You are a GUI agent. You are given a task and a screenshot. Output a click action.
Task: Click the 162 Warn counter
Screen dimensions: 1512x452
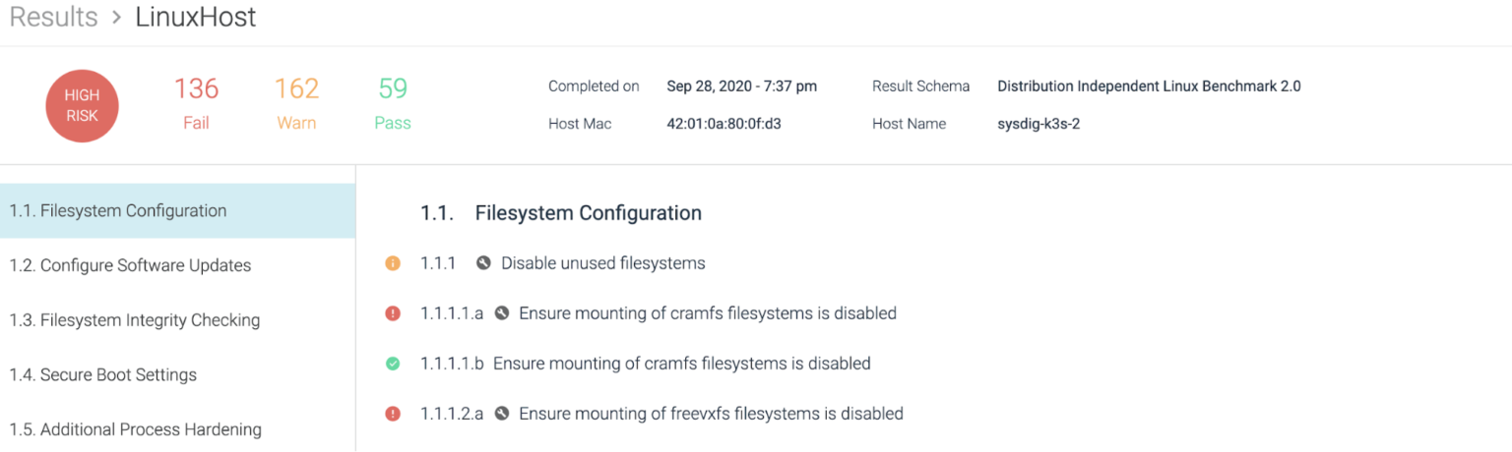coord(296,103)
